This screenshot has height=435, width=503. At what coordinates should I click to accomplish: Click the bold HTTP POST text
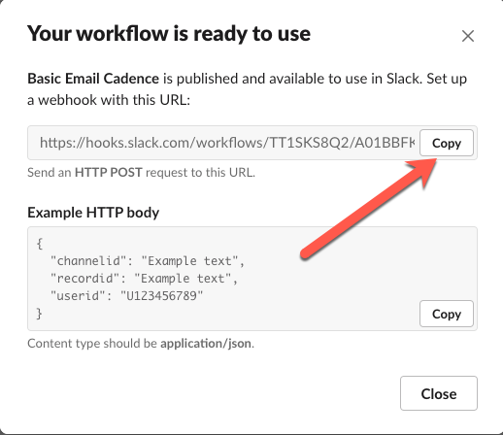(x=109, y=172)
